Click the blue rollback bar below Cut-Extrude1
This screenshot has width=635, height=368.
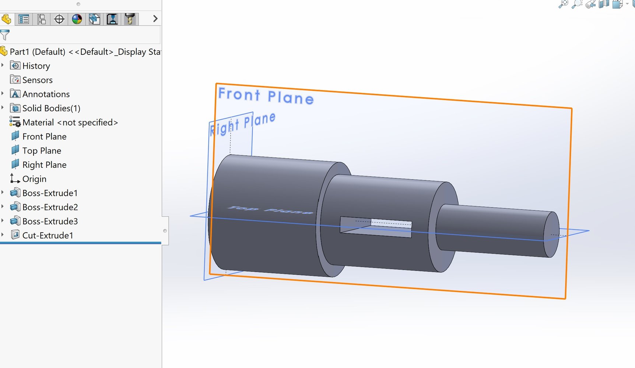point(80,243)
